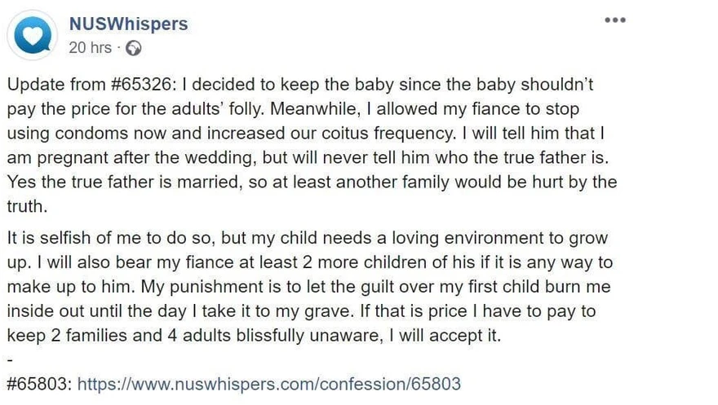Click the word truth. ending first paragraph

pos(27,206)
